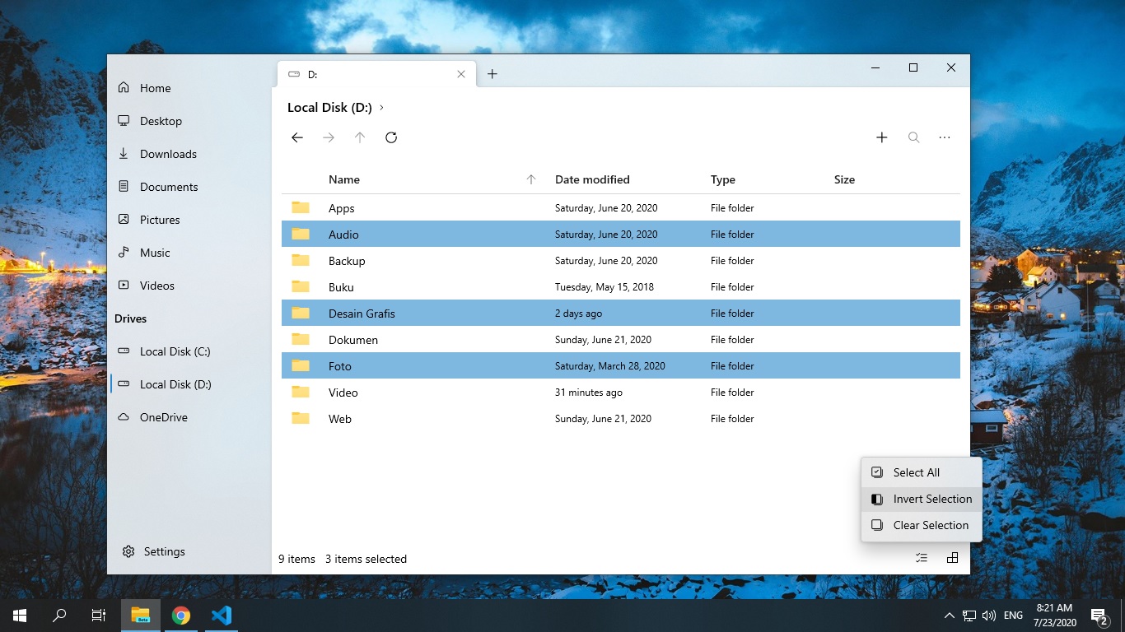The image size is (1125, 632).
Task: Click the plus icon to add new item
Action: pyautogui.click(x=882, y=137)
